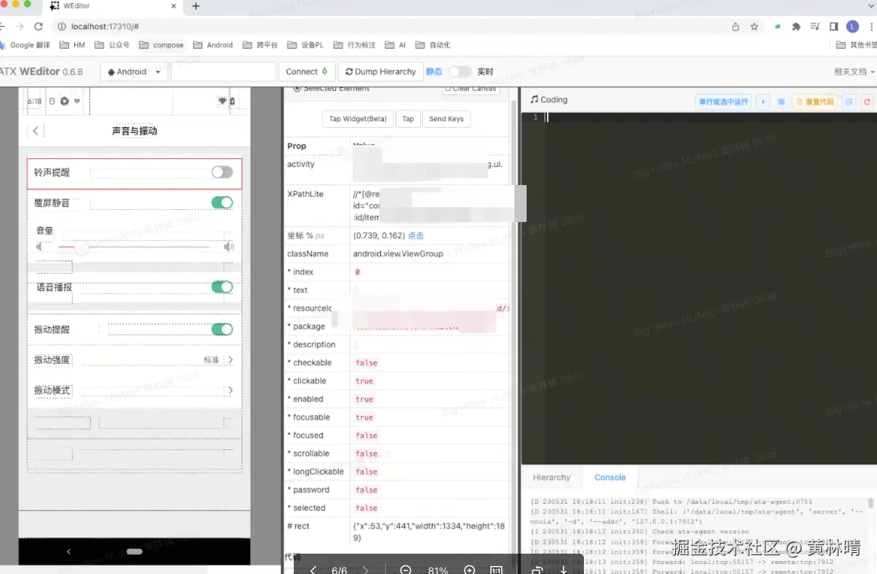
Task: Click the Connect button
Action: [307, 72]
